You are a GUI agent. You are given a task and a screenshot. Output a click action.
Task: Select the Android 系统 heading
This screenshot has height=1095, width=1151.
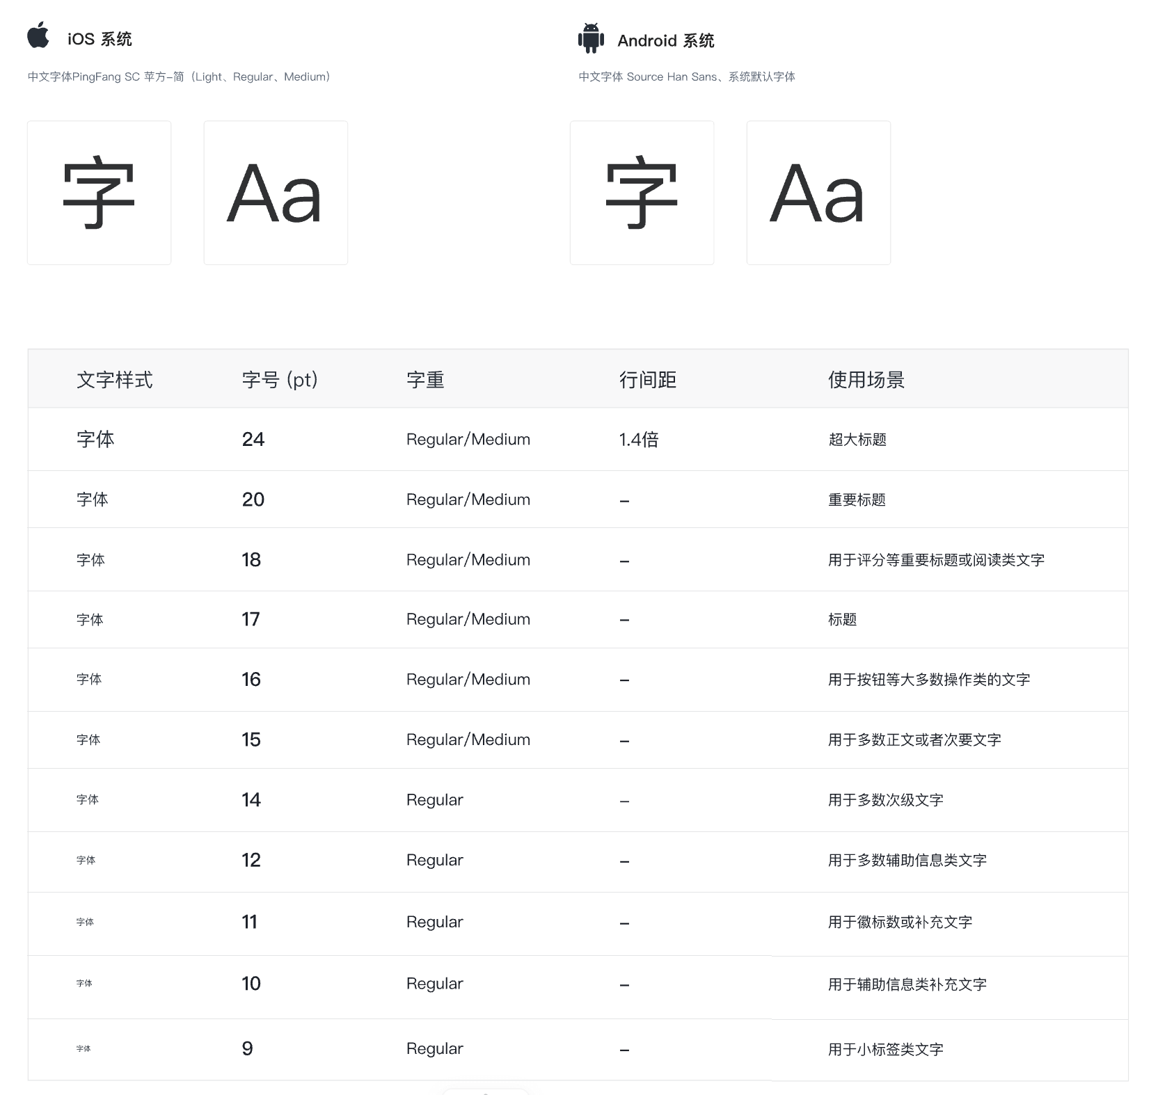coord(666,40)
